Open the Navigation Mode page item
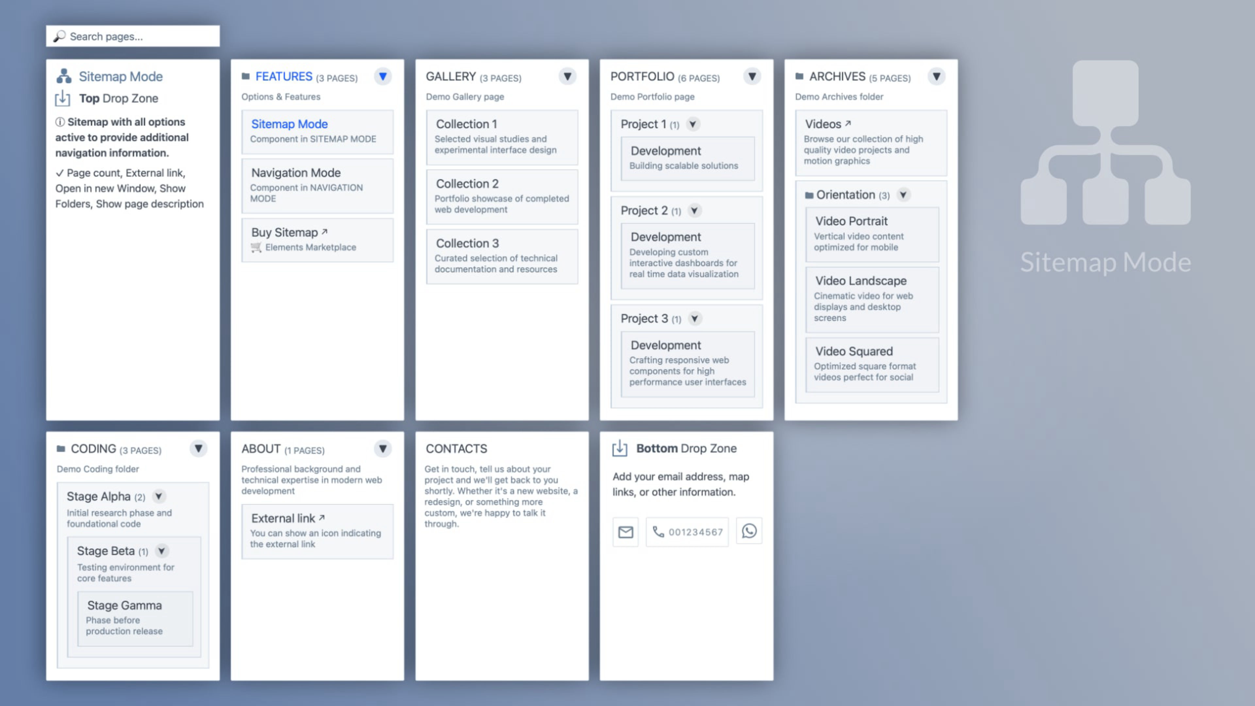Screen dimensions: 1255x706 [317, 186]
